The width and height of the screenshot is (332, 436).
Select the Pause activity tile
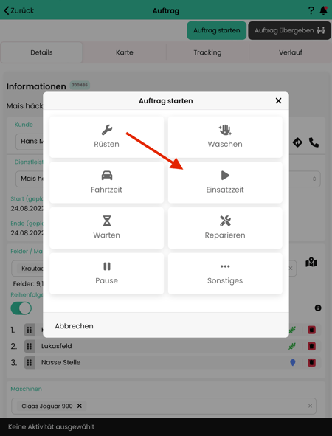106,274
